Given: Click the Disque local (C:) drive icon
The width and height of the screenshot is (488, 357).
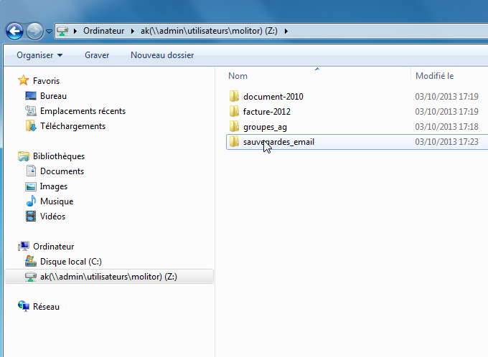Looking at the screenshot, I should 30,261.
